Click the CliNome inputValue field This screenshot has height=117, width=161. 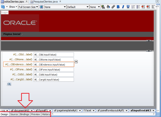54,60
